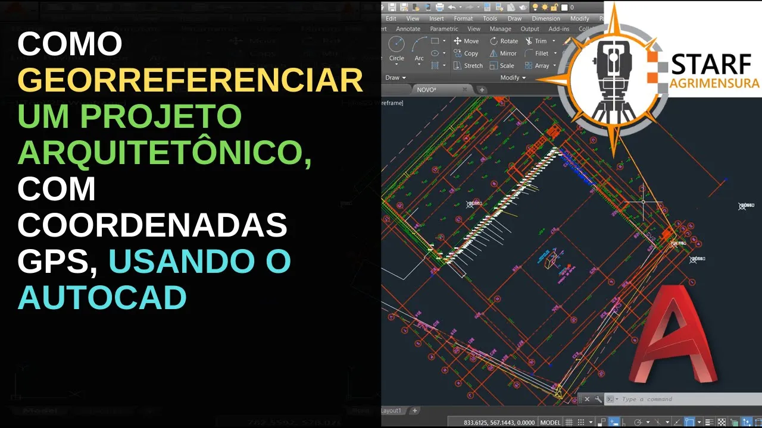Image resolution: width=762 pixels, height=428 pixels.
Task: Toggle snap mode in status bar
Action: 581,421
